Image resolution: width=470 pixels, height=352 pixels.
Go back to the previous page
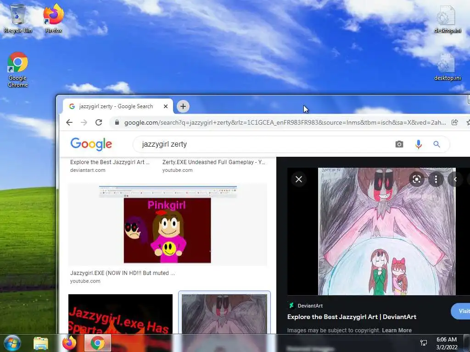(x=69, y=122)
